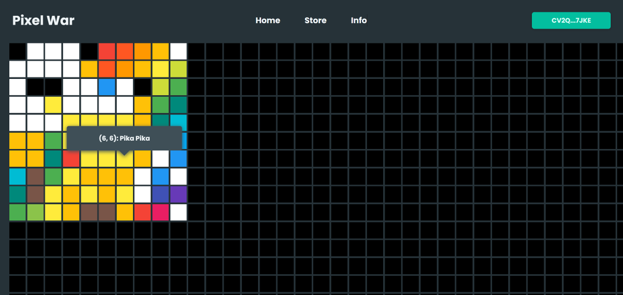The image size is (623, 295).
Task: Select the lone yellow pixel among white pixels
Action: [x=53, y=104]
